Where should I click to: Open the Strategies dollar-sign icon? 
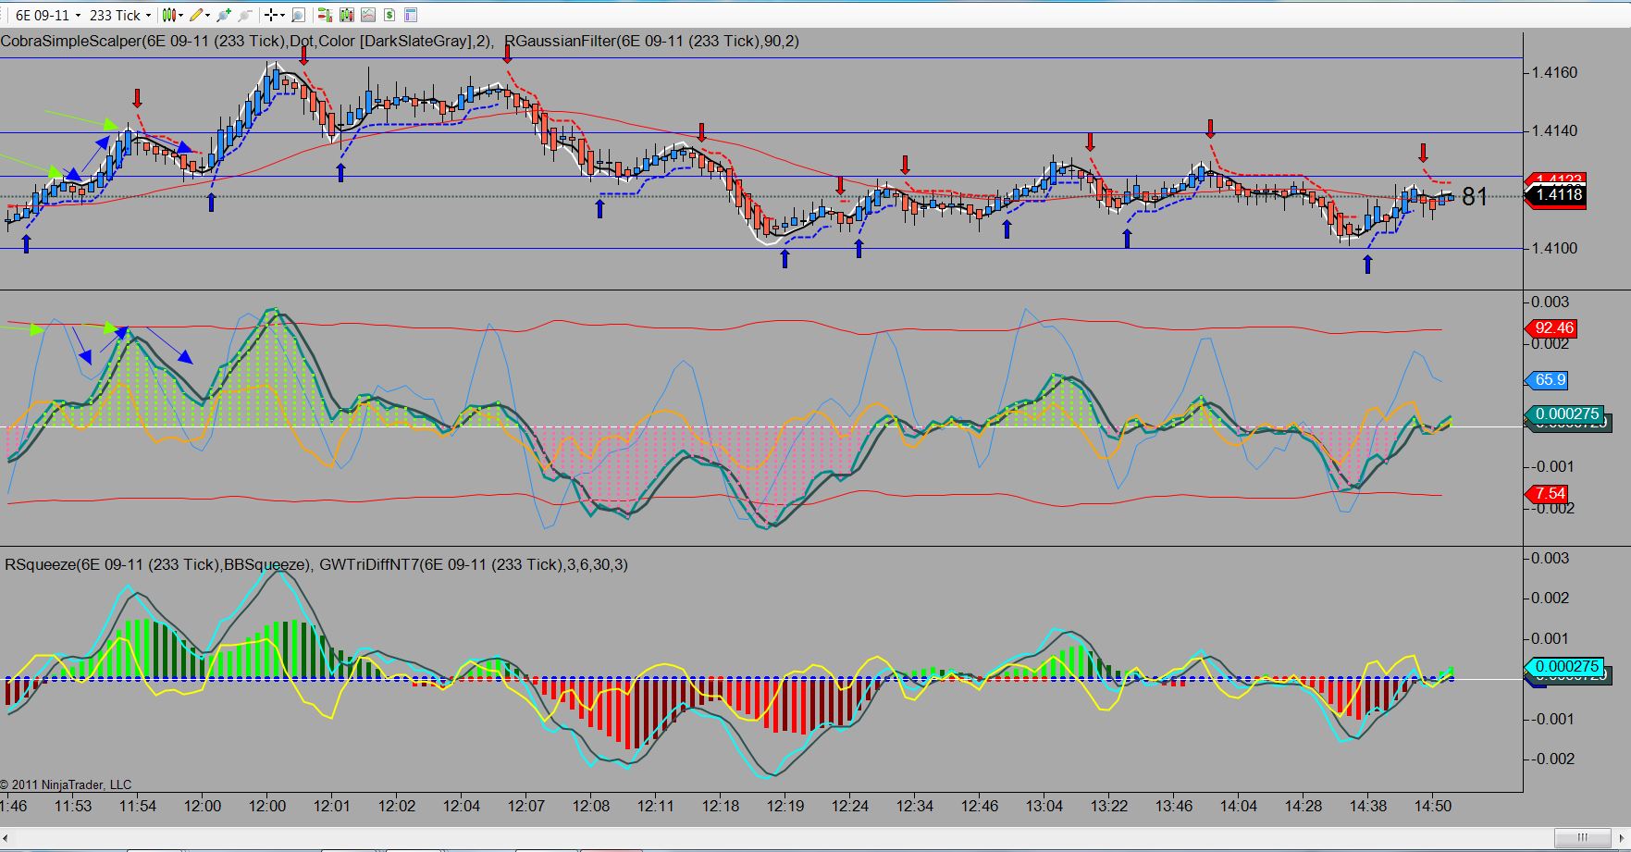coord(389,15)
